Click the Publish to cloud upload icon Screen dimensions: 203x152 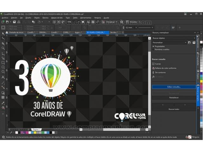(19, 22)
